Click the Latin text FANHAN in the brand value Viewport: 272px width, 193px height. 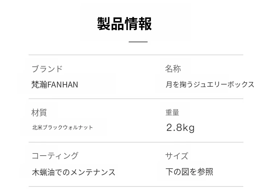click(x=62, y=85)
